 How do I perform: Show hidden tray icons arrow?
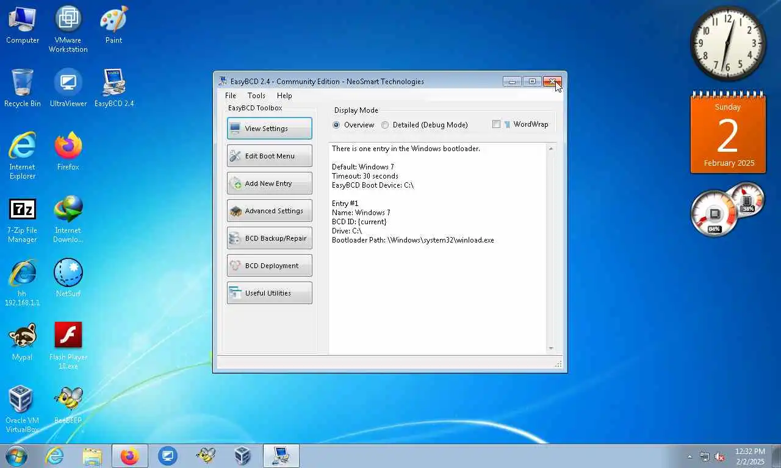pyautogui.click(x=690, y=456)
